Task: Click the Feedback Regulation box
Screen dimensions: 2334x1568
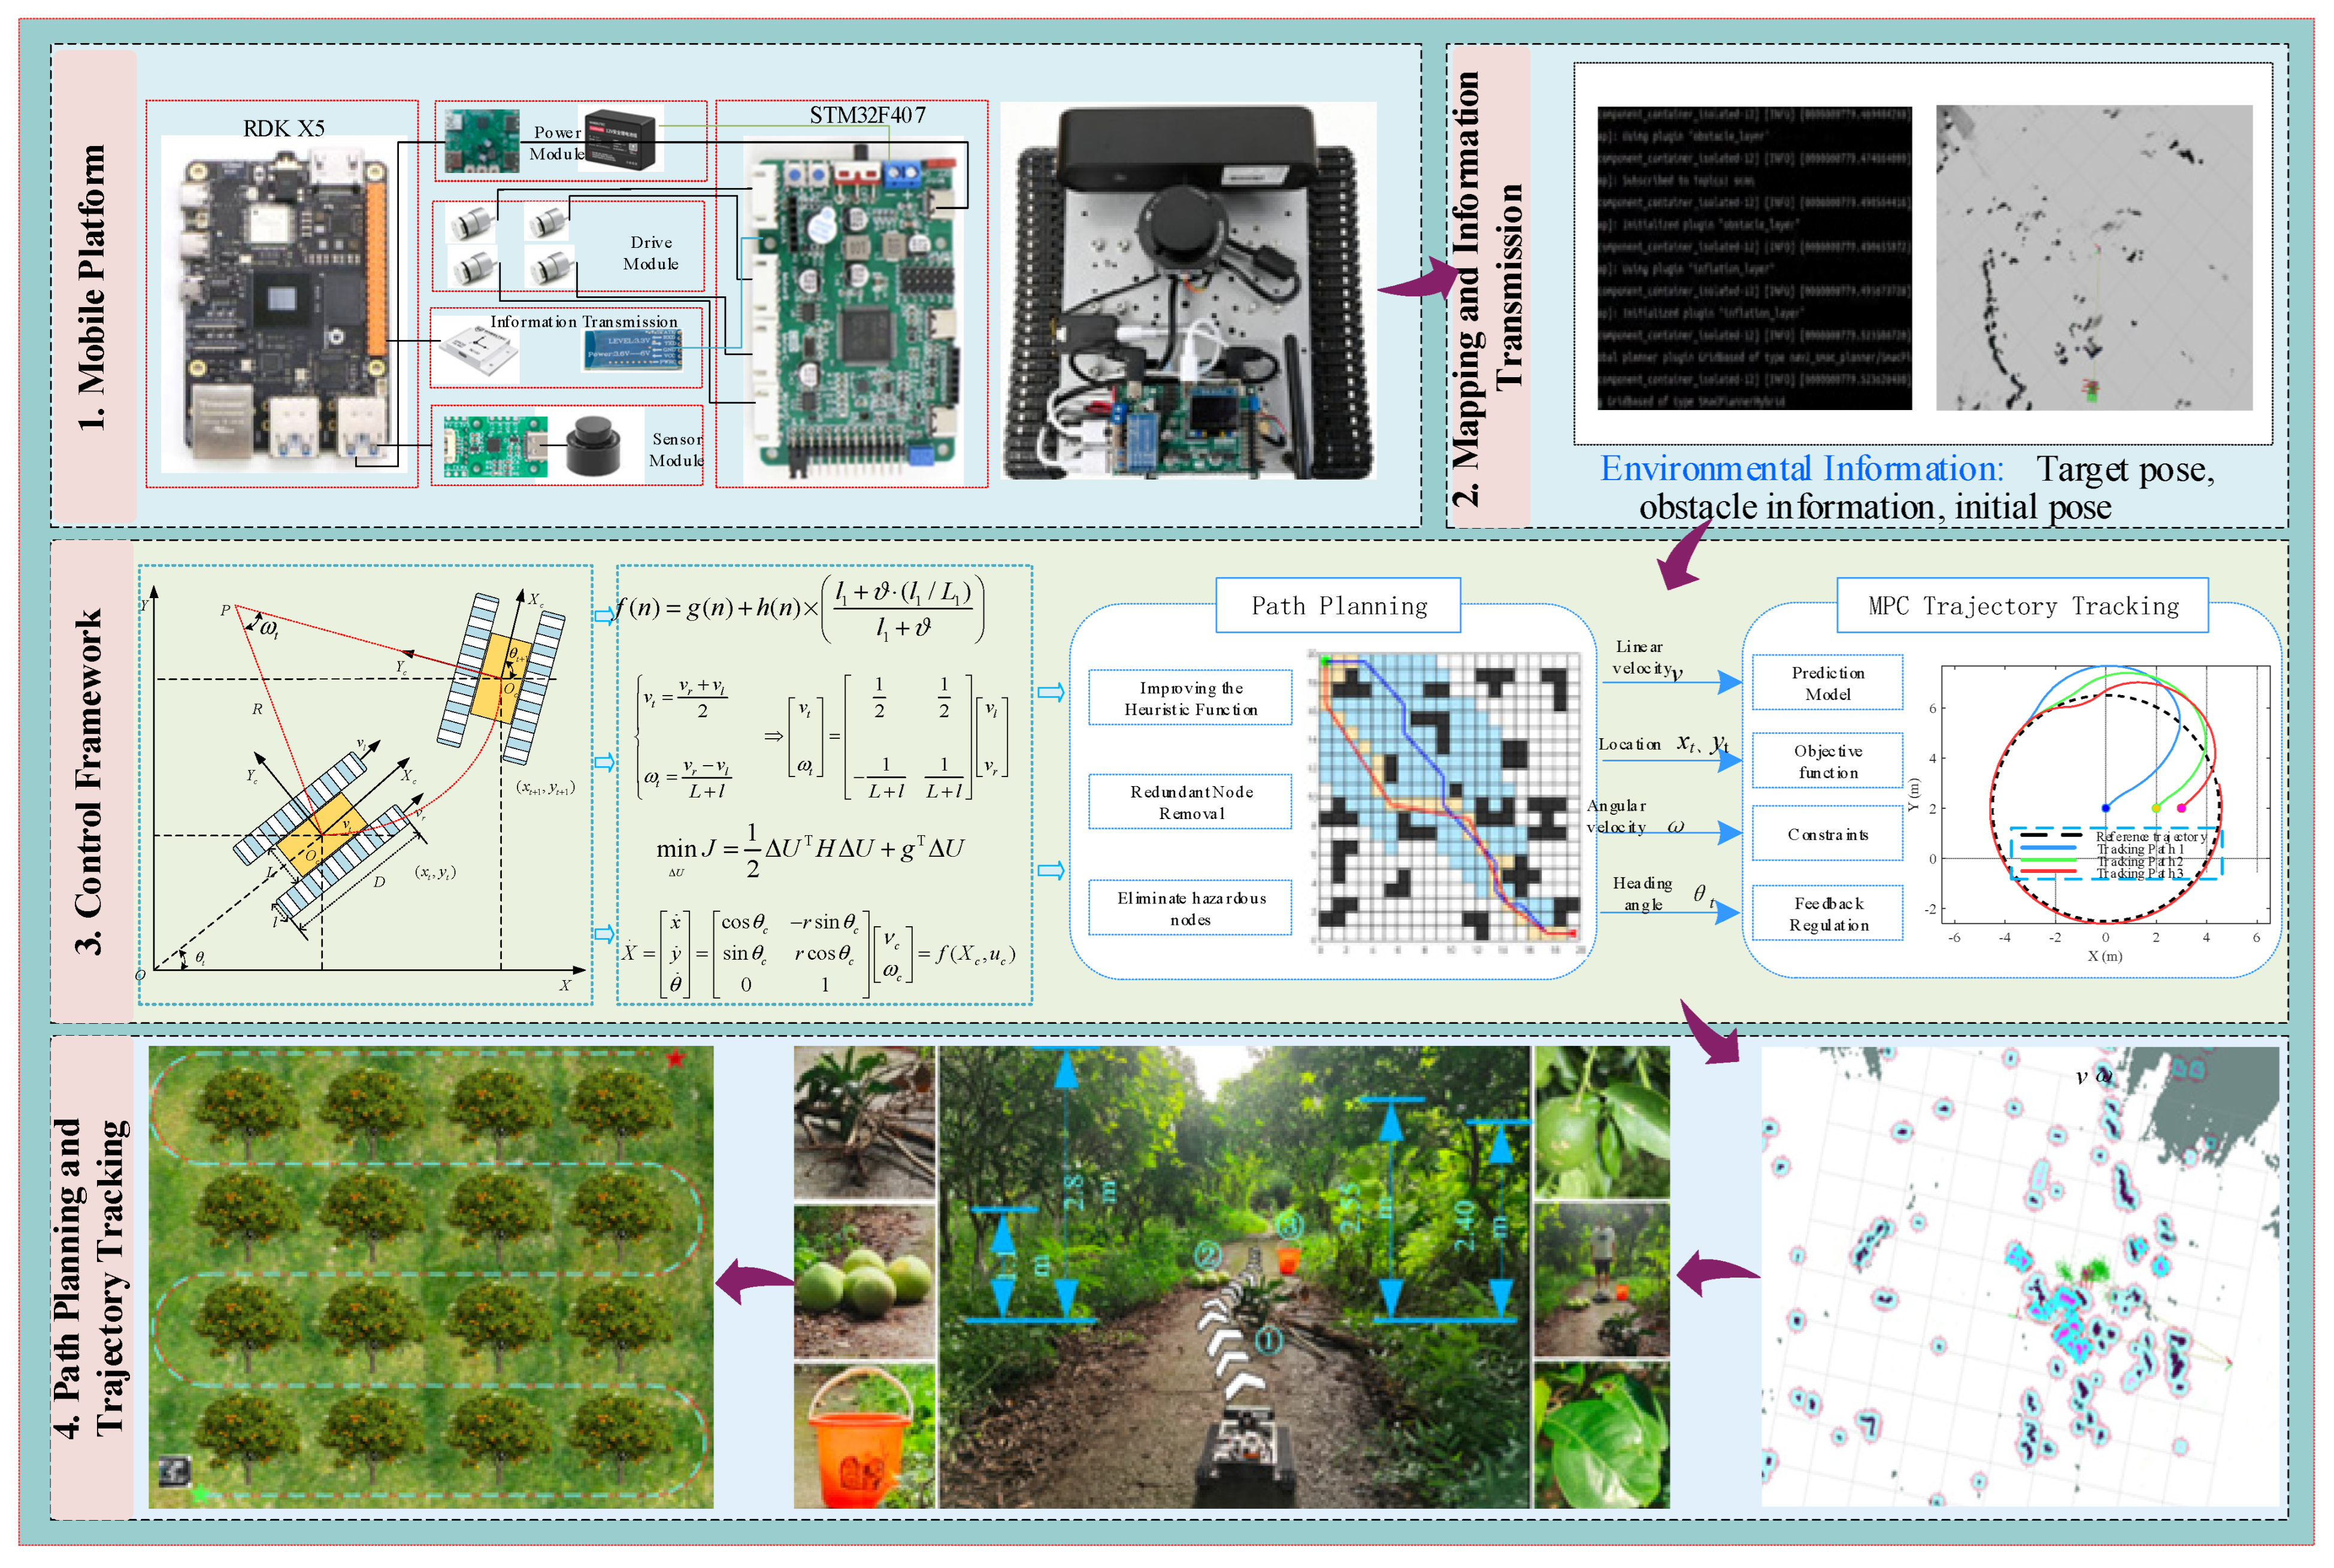Action: coord(1828,913)
